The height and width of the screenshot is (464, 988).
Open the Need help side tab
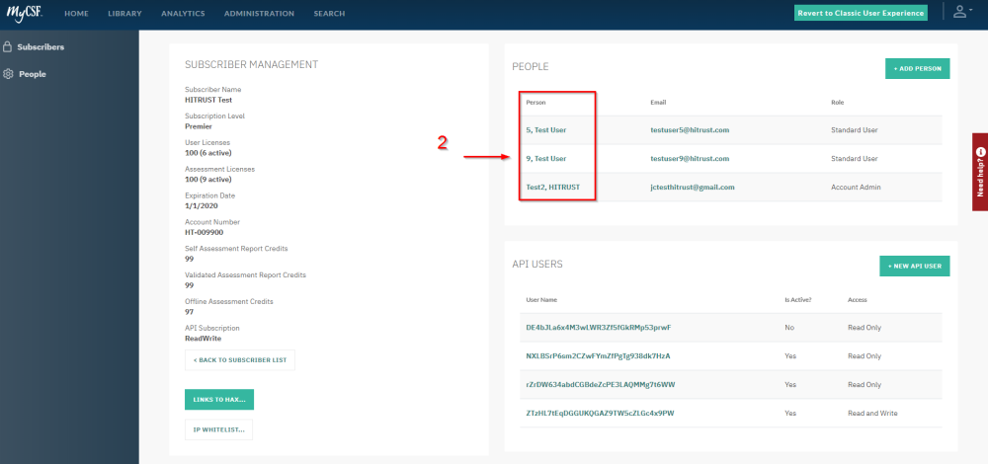[980, 172]
